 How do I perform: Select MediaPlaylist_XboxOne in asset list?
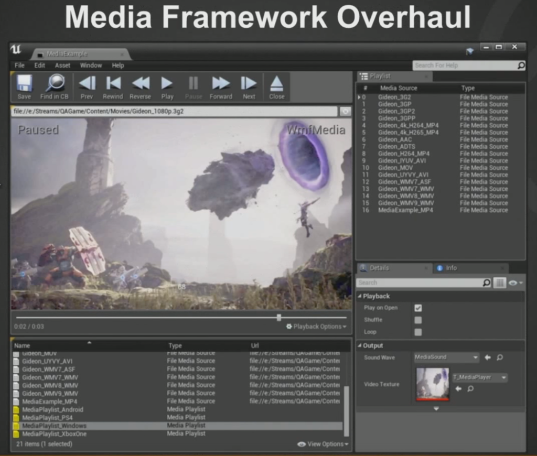point(177,434)
